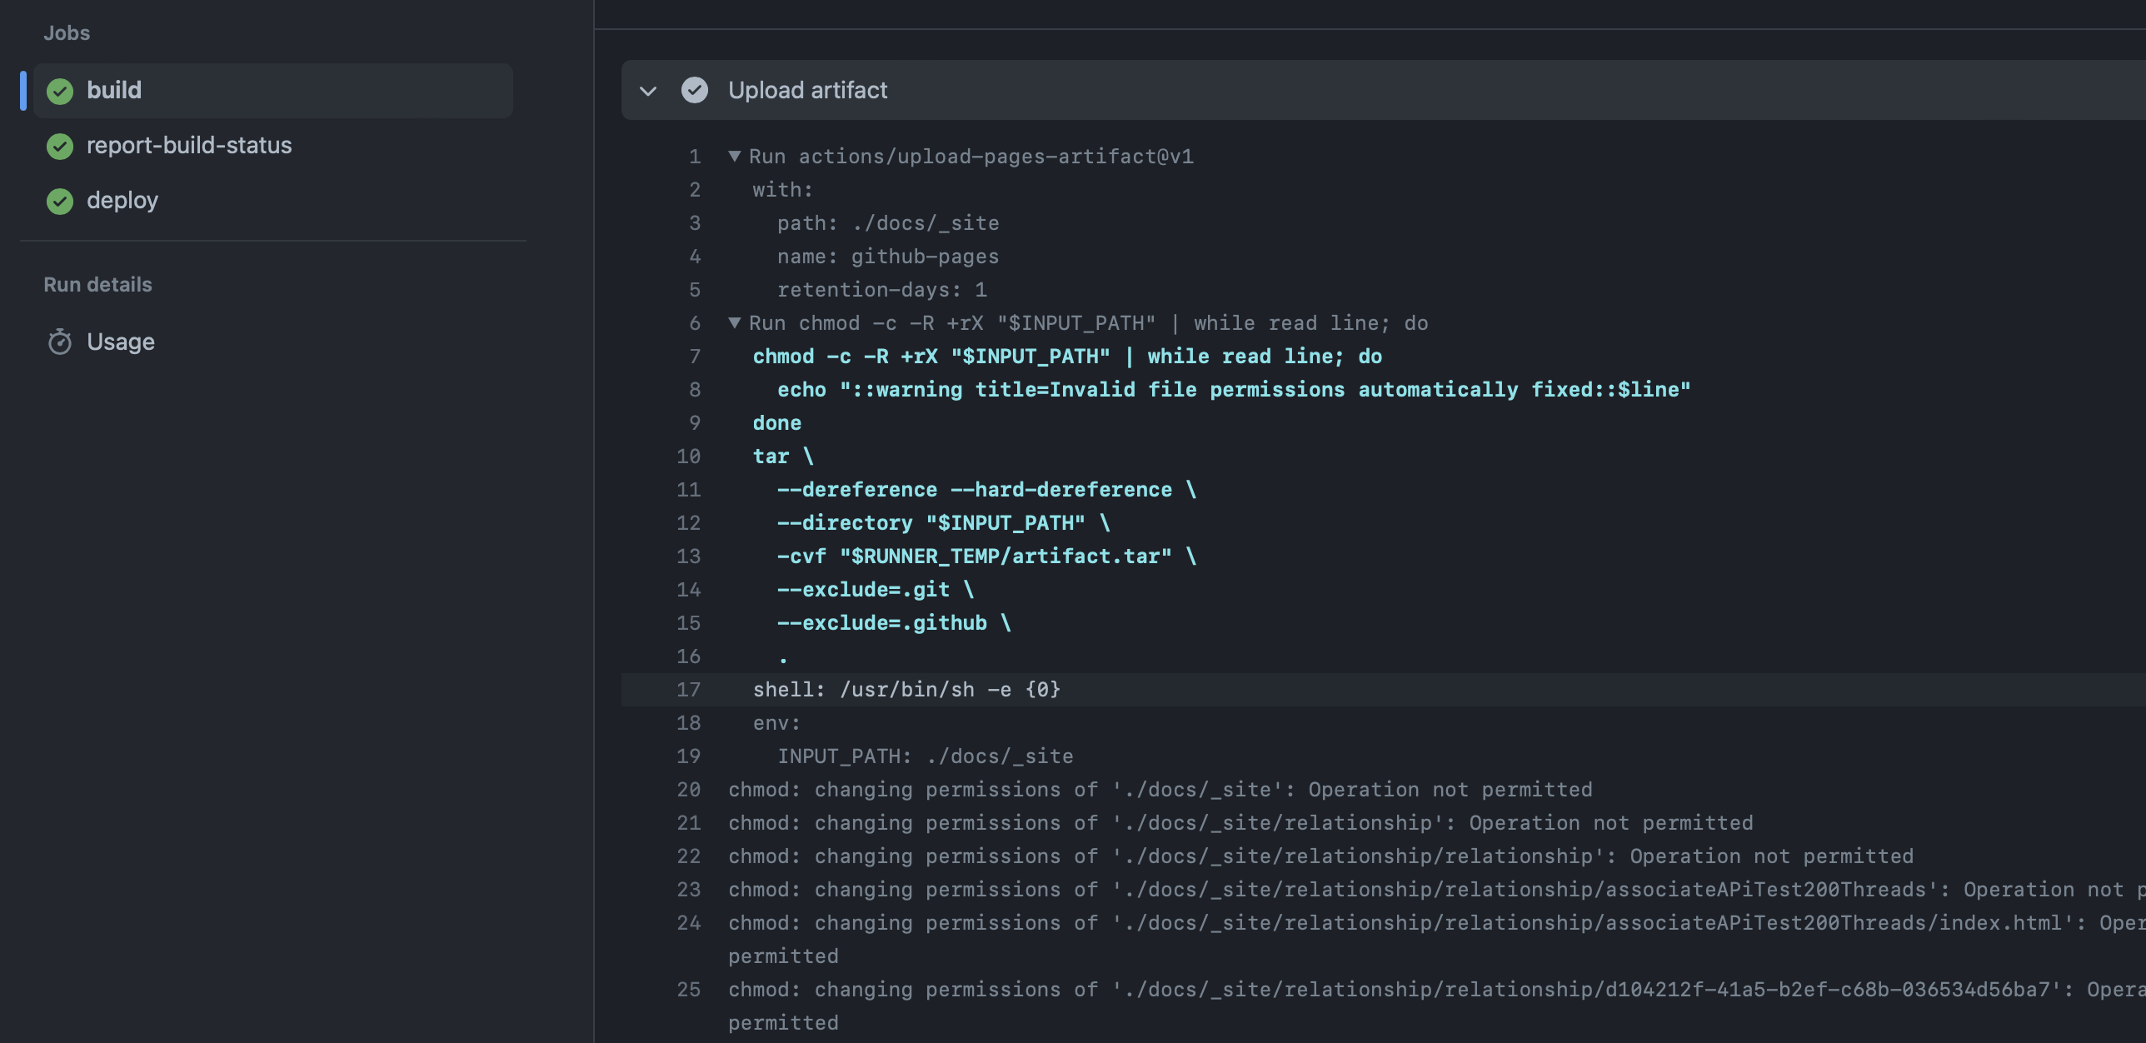Collapse the Run chmod command group
The image size is (2146, 1043).
pyautogui.click(x=734, y=323)
